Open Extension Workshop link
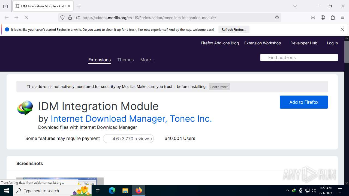This screenshot has width=349, height=196. click(x=263, y=43)
